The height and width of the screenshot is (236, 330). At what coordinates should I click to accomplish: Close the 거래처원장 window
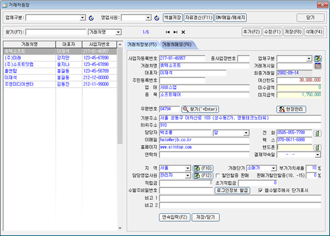pyautogui.click(x=322, y=4)
